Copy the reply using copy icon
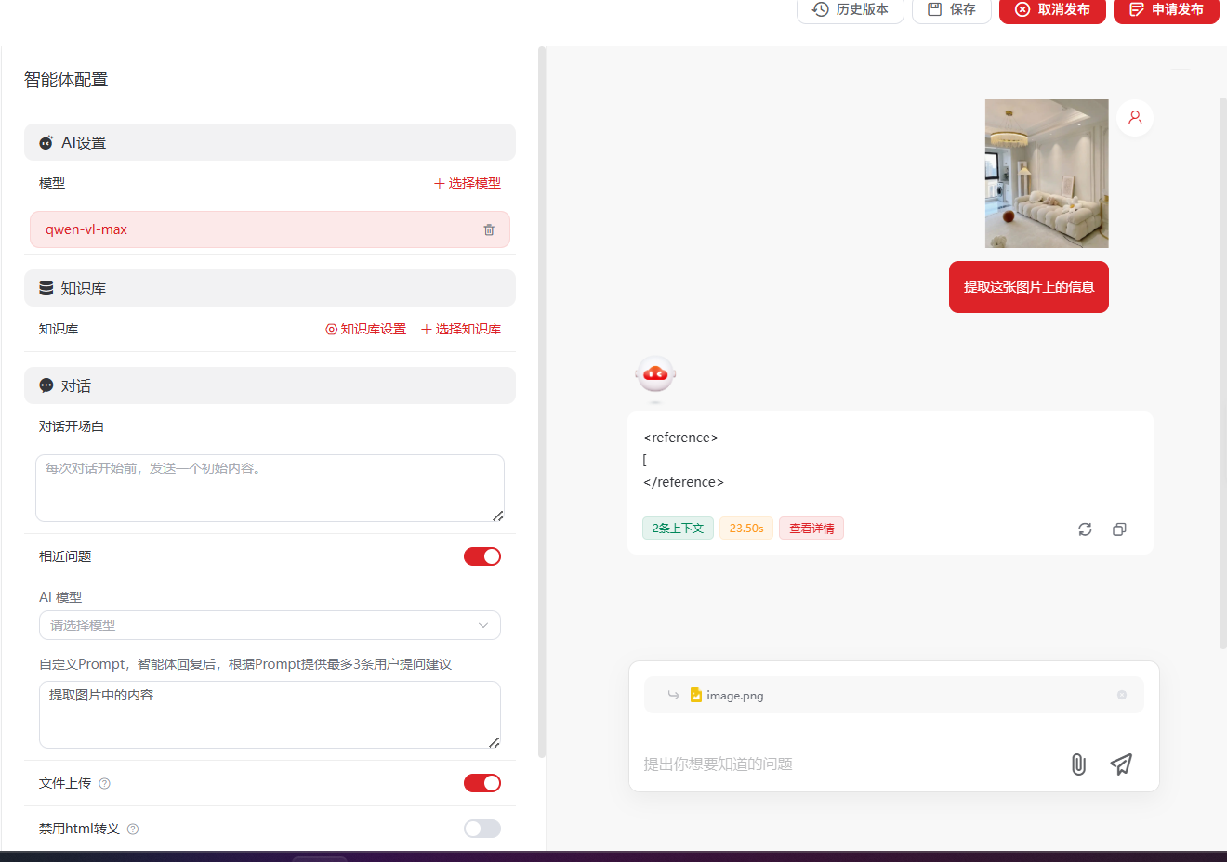Screen dimensions: 1227x862 click(1119, 529)
